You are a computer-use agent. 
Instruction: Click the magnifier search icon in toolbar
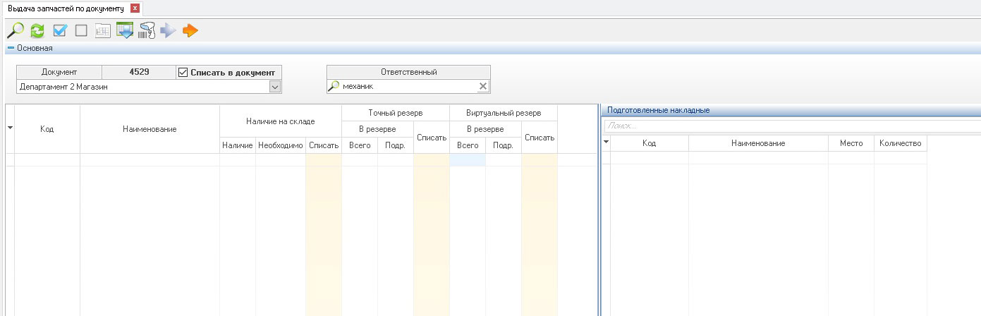(15, 30)
